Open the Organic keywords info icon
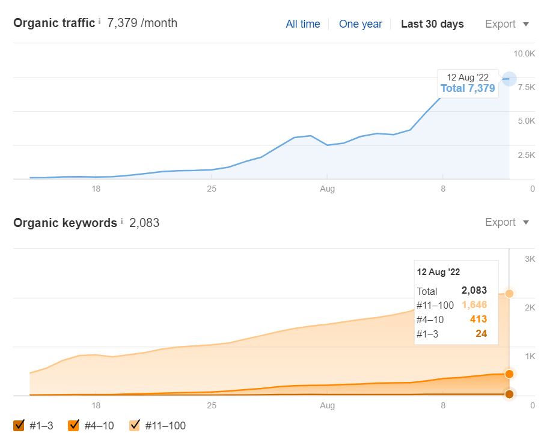This screenshot has height=439, width=547. tap(122, 221)
